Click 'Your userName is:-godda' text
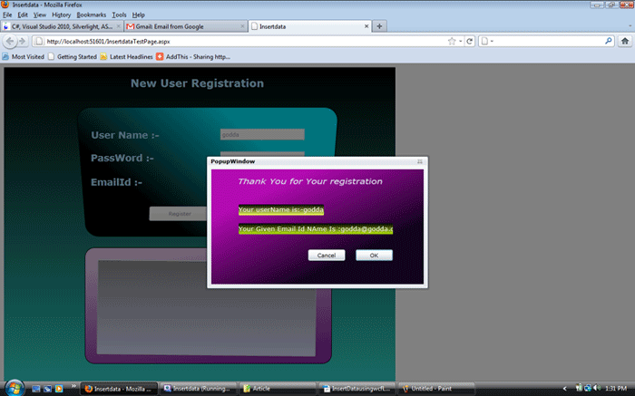The height and width of the screenshot is (396, 635). coord(281,210)
